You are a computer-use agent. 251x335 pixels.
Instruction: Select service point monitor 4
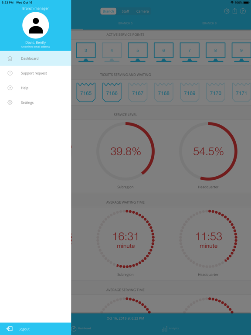point(112,52)
